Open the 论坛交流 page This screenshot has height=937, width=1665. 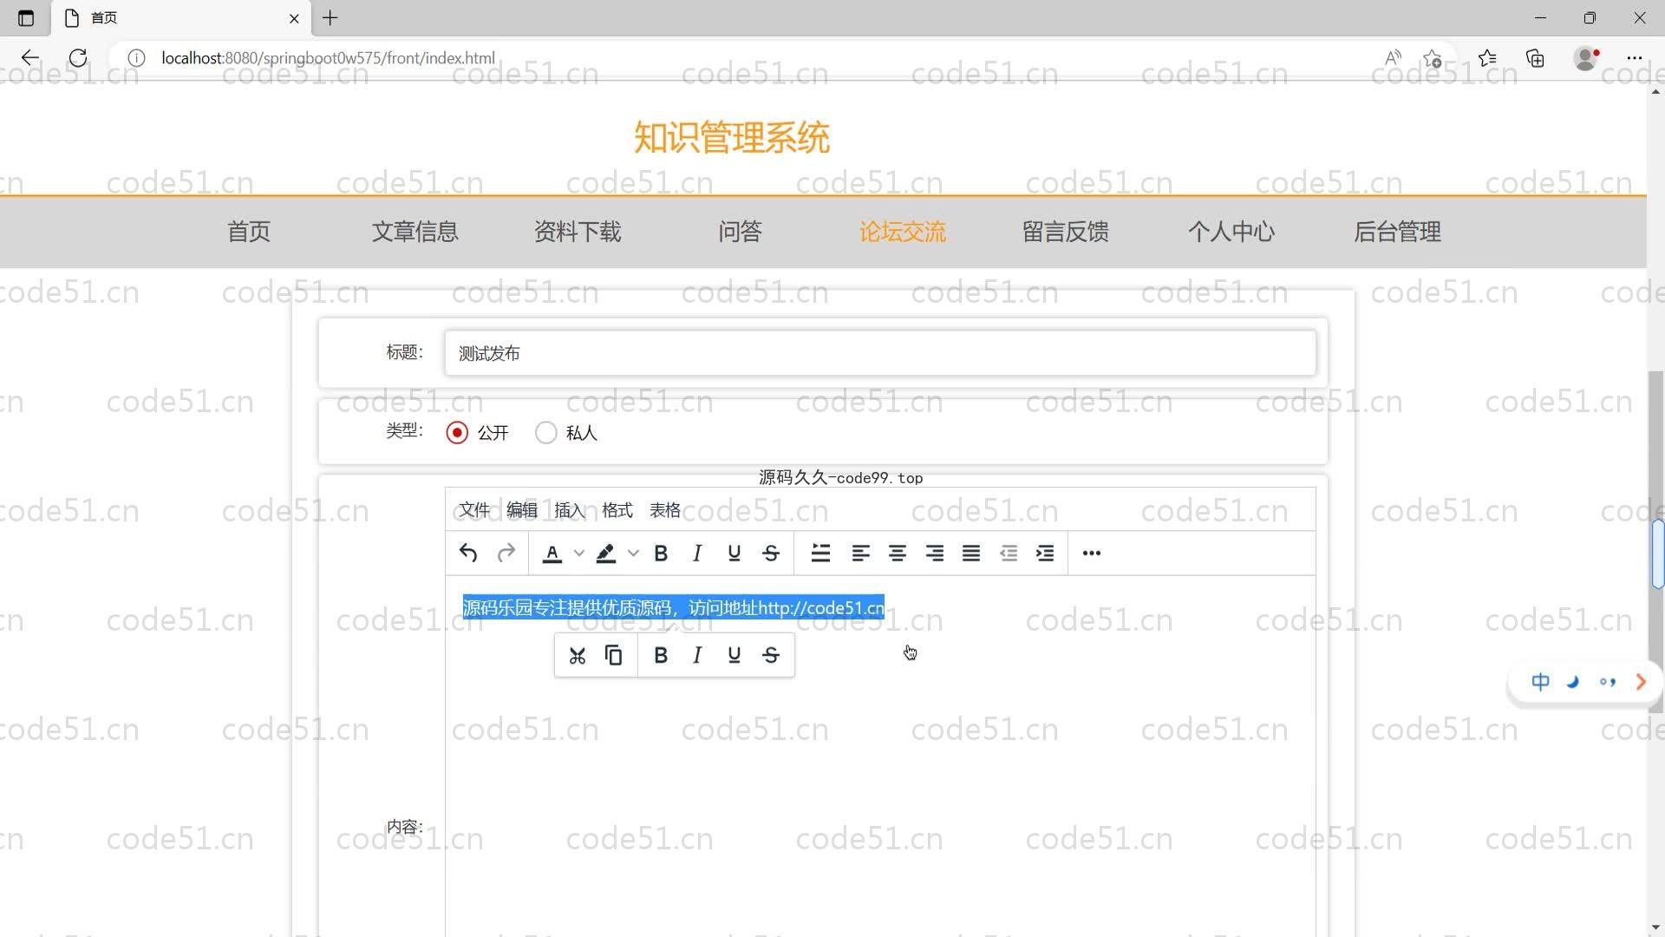[x=903, y=232]
